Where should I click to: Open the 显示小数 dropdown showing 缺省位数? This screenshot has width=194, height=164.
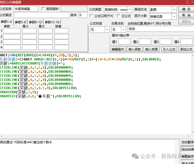[174, 16]
